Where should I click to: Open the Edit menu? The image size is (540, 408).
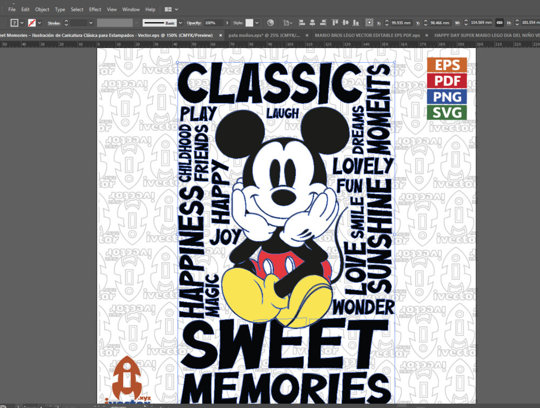pyautogui.click(x=25, y=9)
